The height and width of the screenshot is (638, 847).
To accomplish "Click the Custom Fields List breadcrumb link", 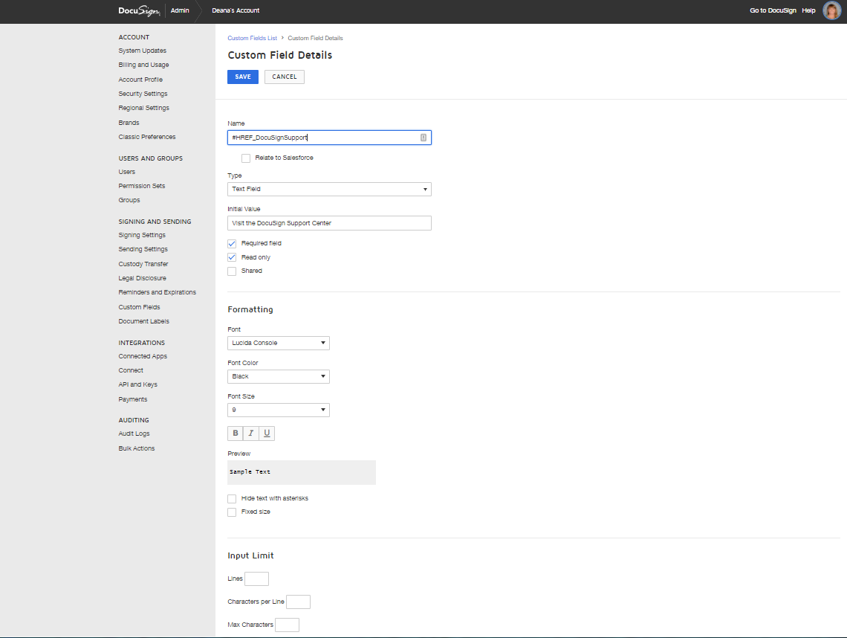I will pyautogui.click(x=252, y=38).
